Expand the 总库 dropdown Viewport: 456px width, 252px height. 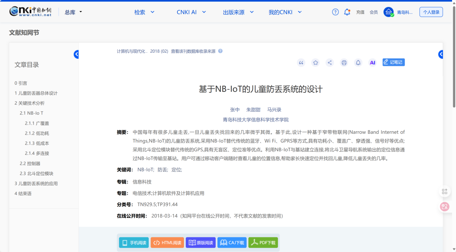tap(73, 12)
